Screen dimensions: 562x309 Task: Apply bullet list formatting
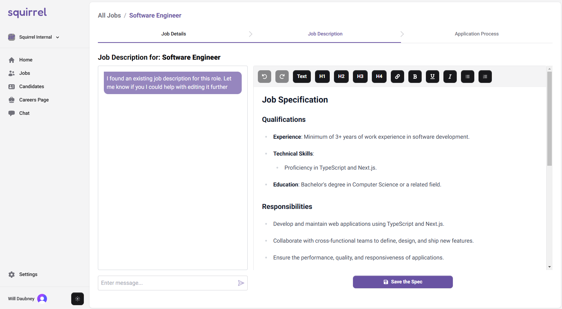coord(468,77)
